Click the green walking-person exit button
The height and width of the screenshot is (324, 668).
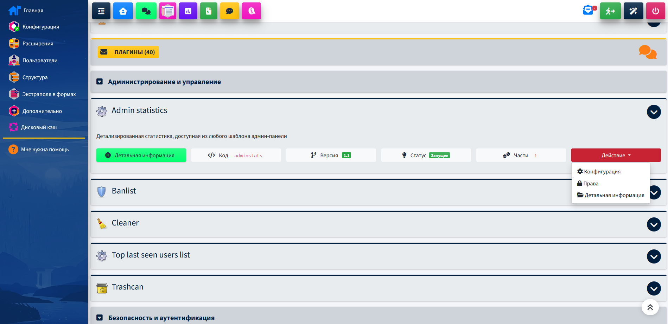610,11
